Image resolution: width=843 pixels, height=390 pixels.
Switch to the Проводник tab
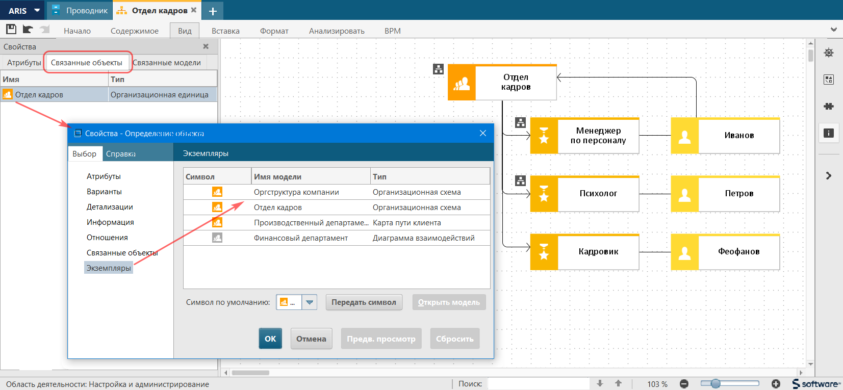pos(80,11)
